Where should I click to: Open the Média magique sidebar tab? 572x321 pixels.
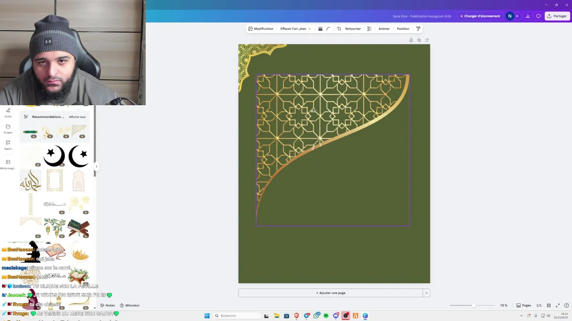[8, 165]
